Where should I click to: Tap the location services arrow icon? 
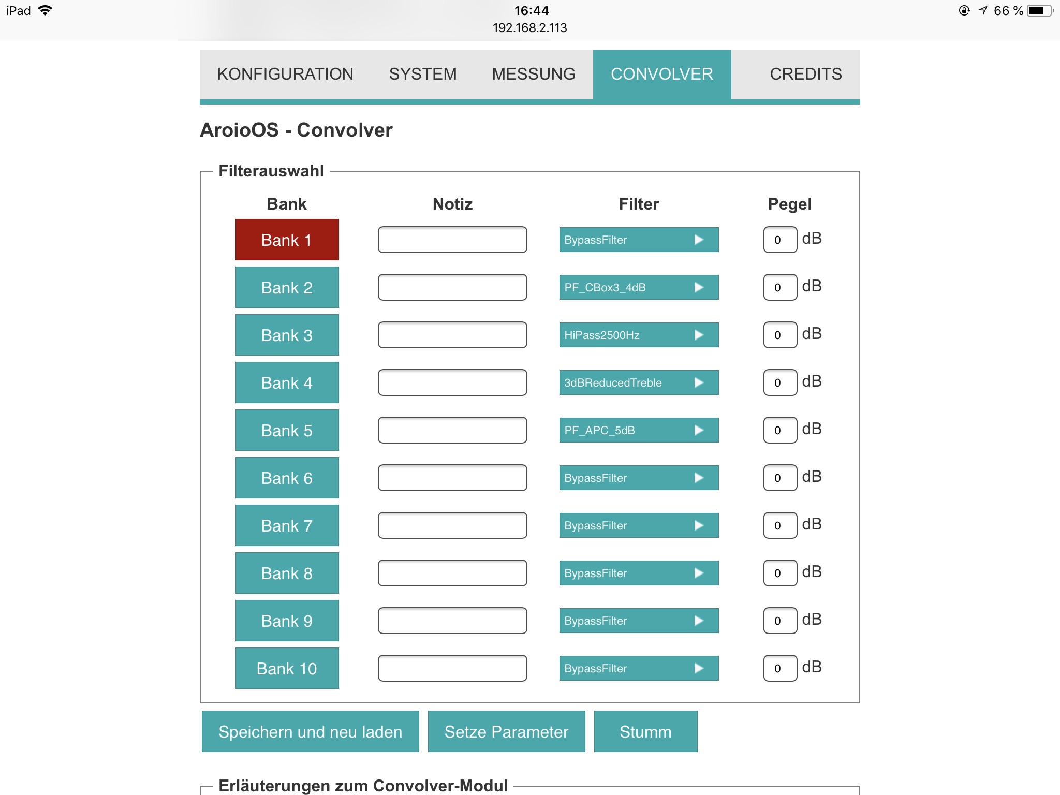982,10
